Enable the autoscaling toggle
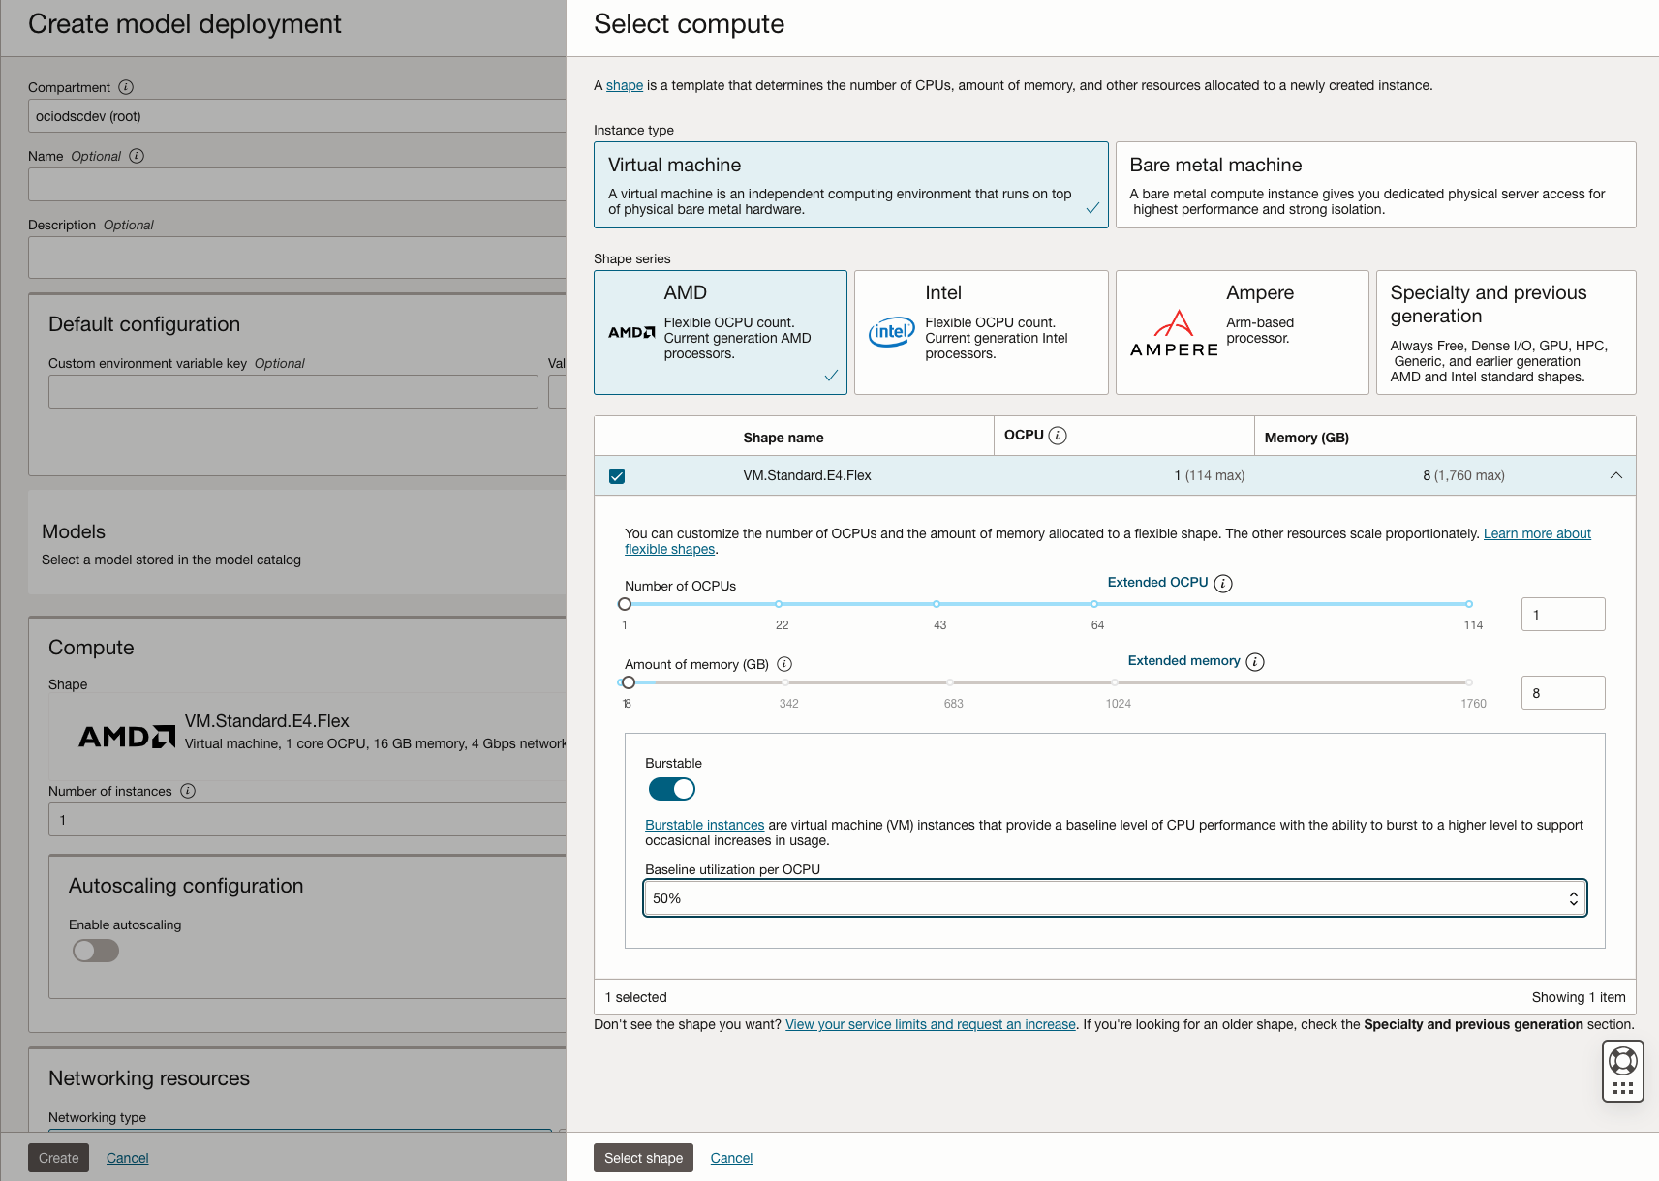The image size is (1659, 1181). (96, 951)
